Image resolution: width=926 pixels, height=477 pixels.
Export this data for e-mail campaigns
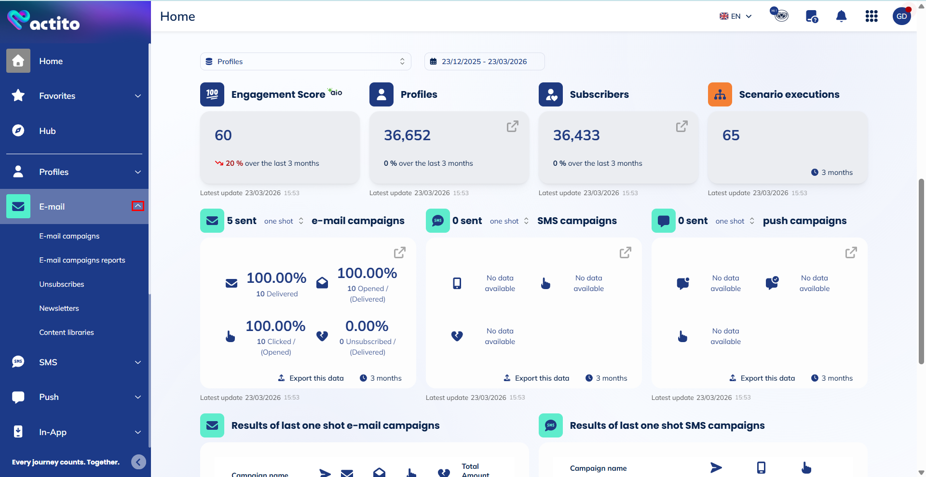point(311,378)
